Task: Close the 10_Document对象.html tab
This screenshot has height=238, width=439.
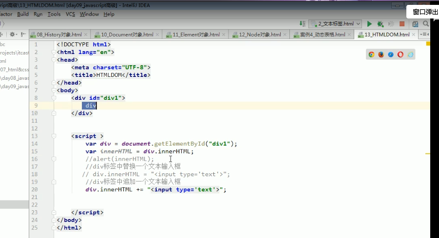Action: coord(157,35)
